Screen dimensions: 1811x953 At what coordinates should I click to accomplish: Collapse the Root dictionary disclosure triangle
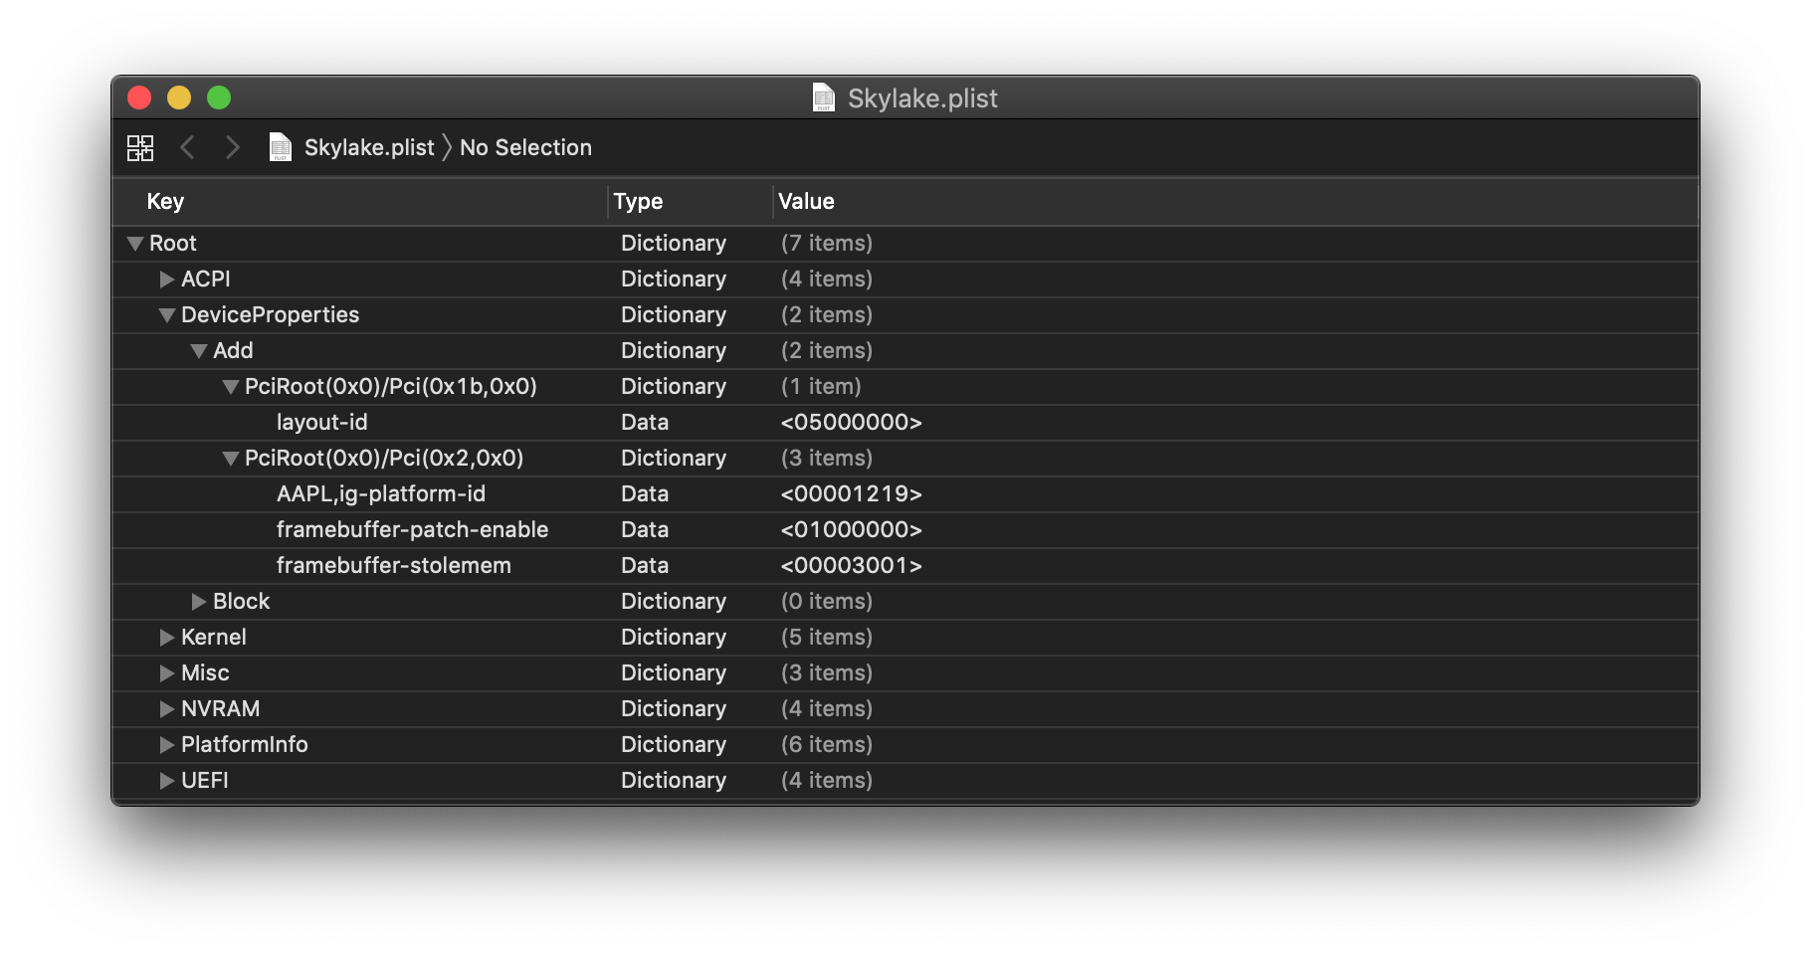(x=134, y=243)
